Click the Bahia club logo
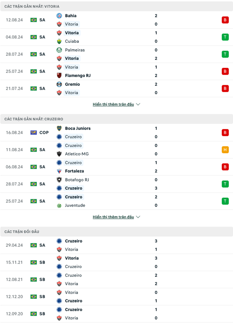Image resolution: width=233 pixels, height=325 pixels. tap(60, 16)
